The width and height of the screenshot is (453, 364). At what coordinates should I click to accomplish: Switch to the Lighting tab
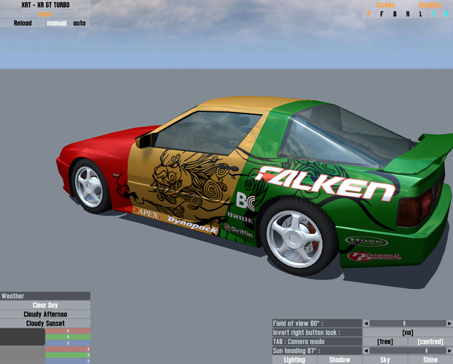point(294,359)
